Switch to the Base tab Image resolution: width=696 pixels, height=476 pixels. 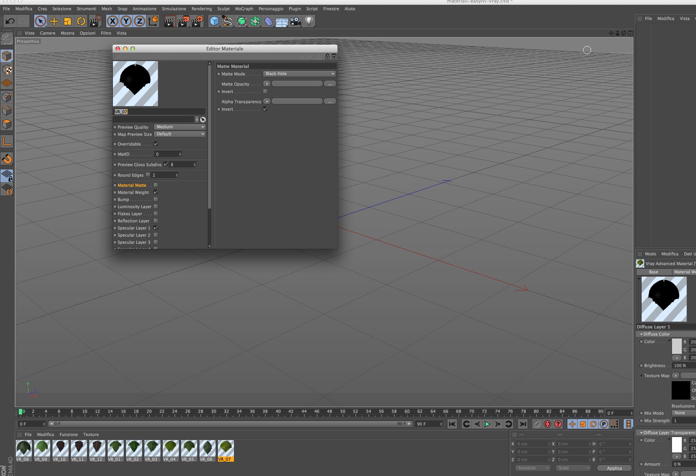654,272
